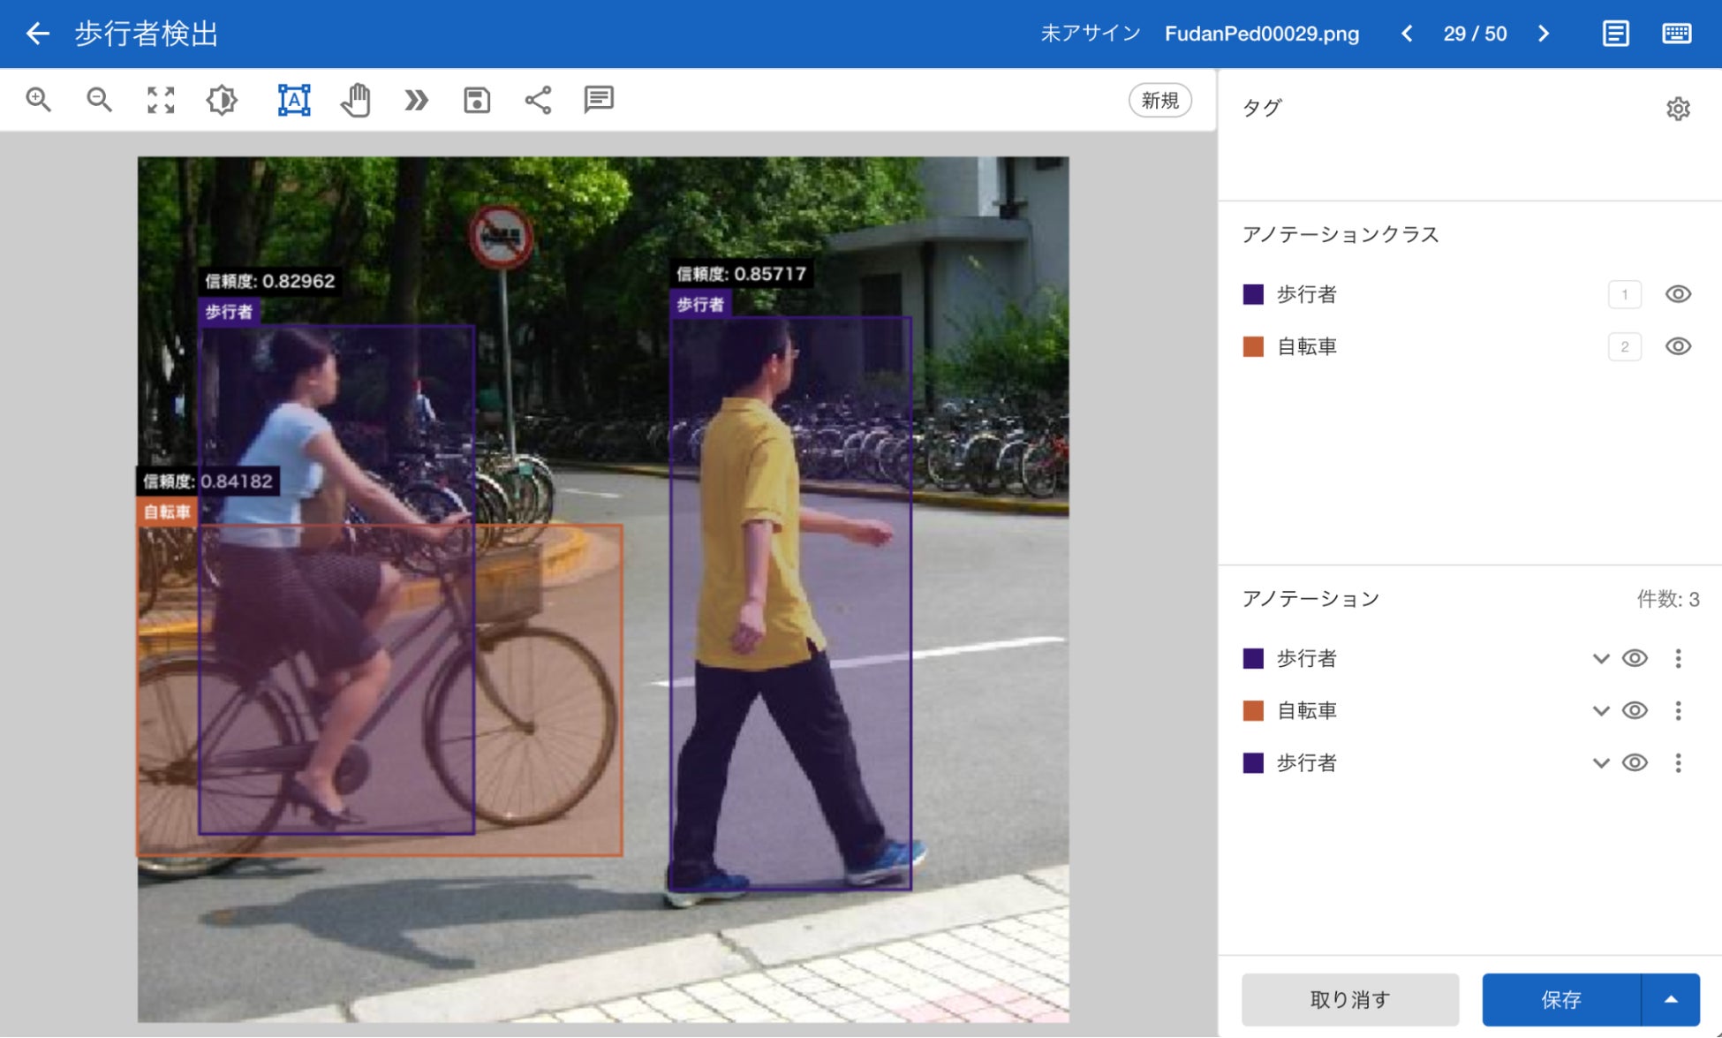Go to next image arrow

[x=1544, y=34]
